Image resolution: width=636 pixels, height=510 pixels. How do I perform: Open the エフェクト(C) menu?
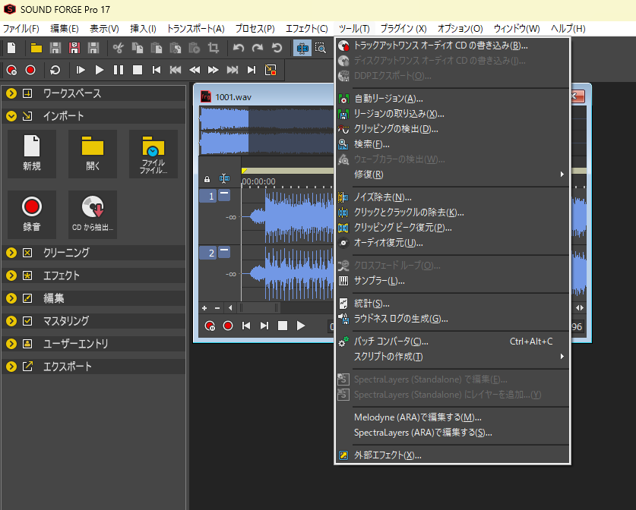[307, 29]
